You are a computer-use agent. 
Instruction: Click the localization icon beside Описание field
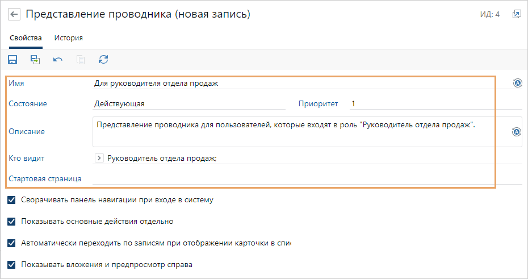coord(516,132)
